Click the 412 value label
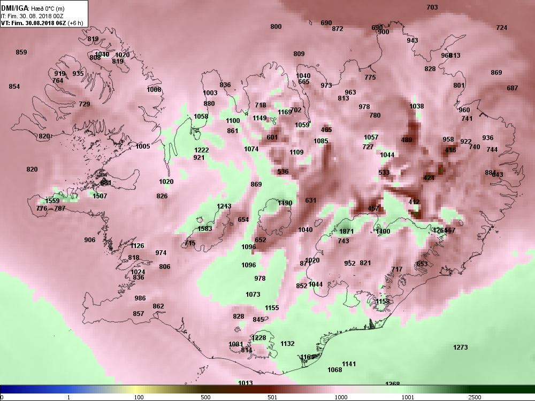Screen dimensions: 535x401 pos(414,202)
